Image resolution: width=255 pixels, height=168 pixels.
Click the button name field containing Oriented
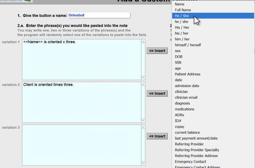(99, 15)
